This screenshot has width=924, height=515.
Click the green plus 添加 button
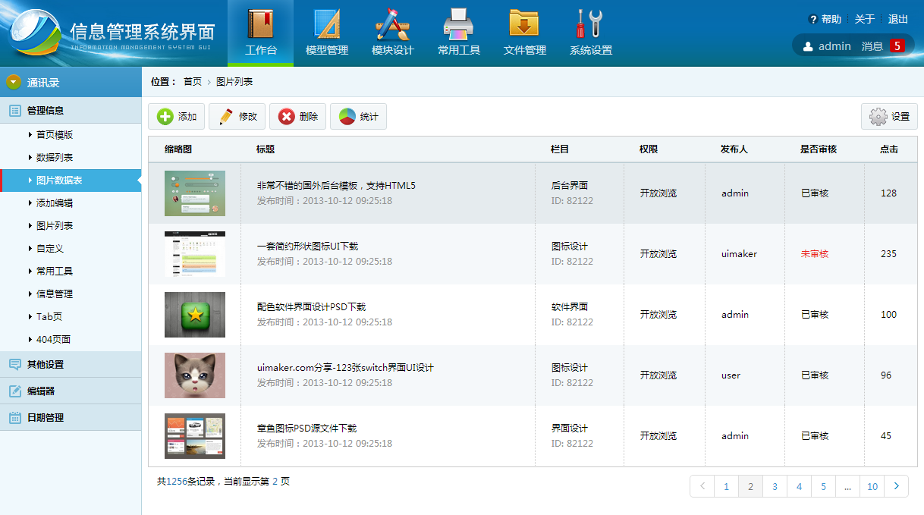click(x=176, y=117)
